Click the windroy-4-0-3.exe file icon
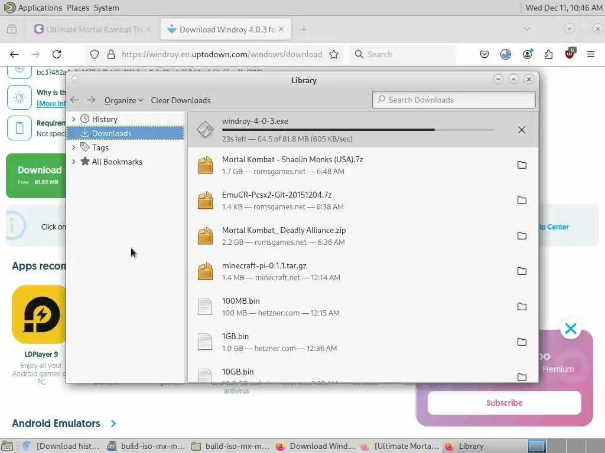 (205, 129)
